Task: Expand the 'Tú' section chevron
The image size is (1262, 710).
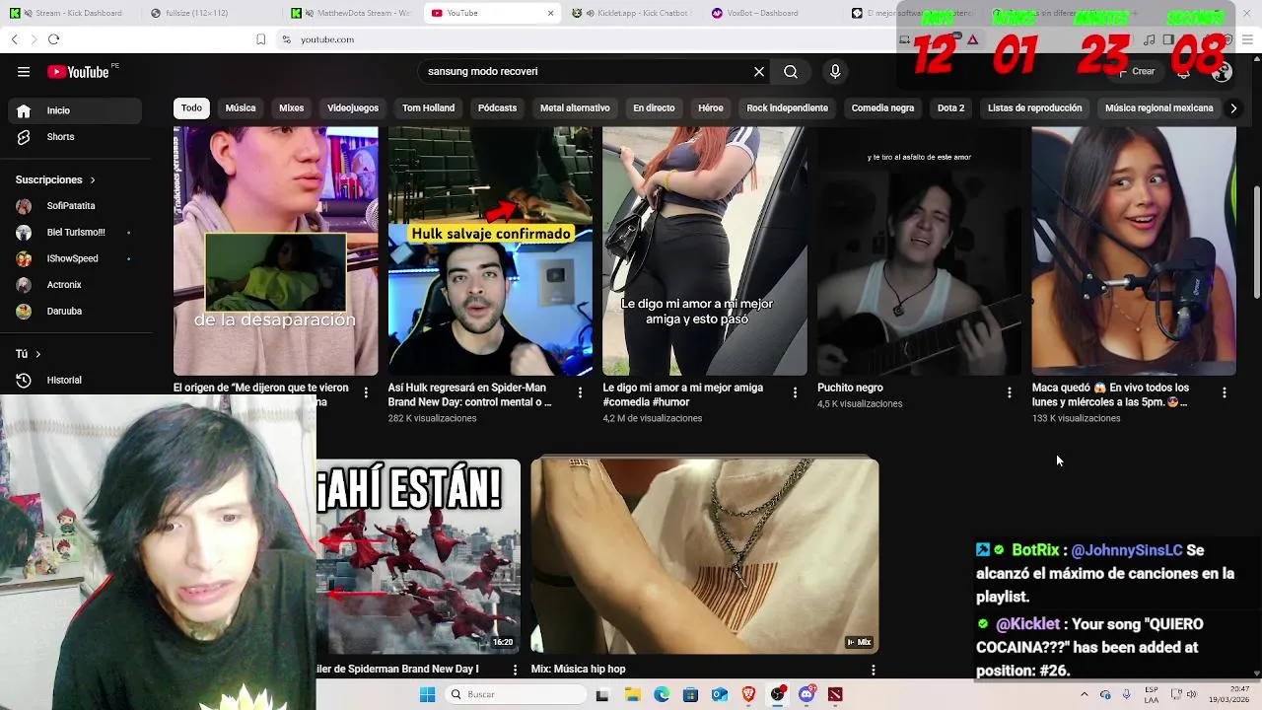Action: click(38, 354)
